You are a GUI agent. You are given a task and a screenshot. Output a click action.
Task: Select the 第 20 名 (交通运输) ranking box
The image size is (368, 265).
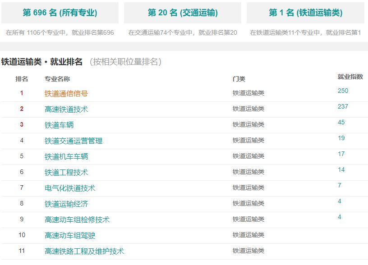[x=182, y=13]
